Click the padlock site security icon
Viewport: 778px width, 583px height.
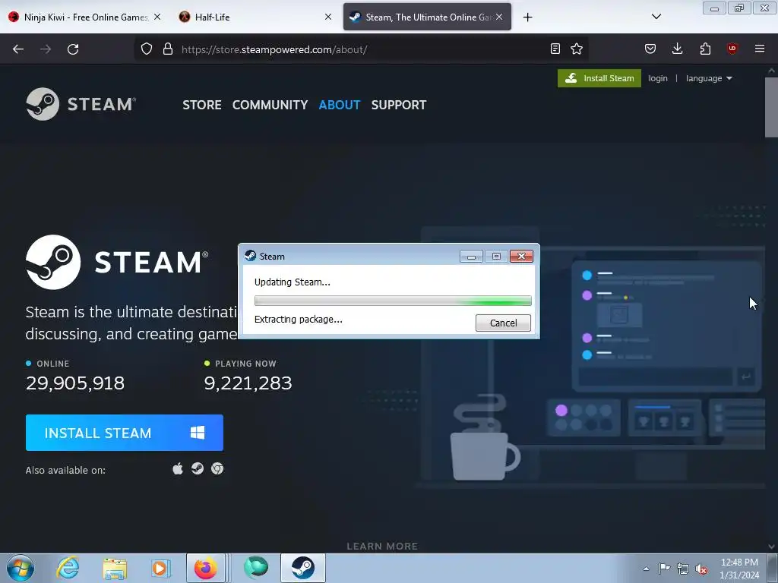tap(168, 49)
